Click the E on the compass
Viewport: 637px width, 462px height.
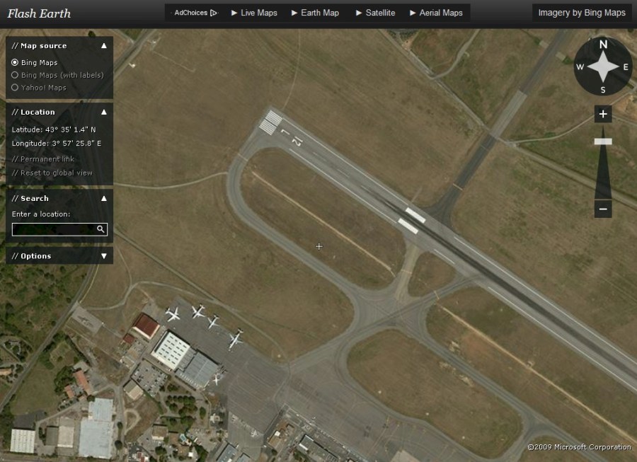(x=626, y=67)
